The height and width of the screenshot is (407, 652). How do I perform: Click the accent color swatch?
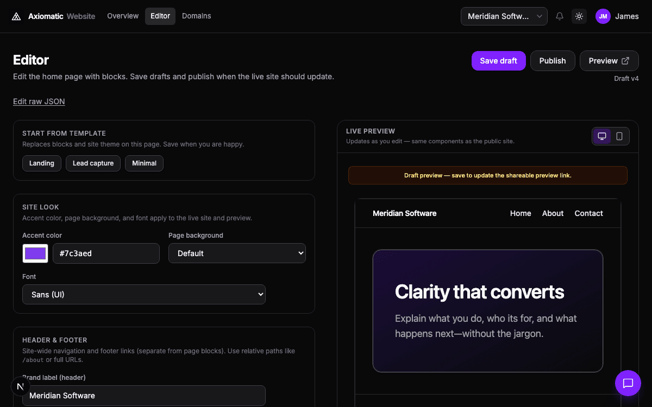pos(35,253)
